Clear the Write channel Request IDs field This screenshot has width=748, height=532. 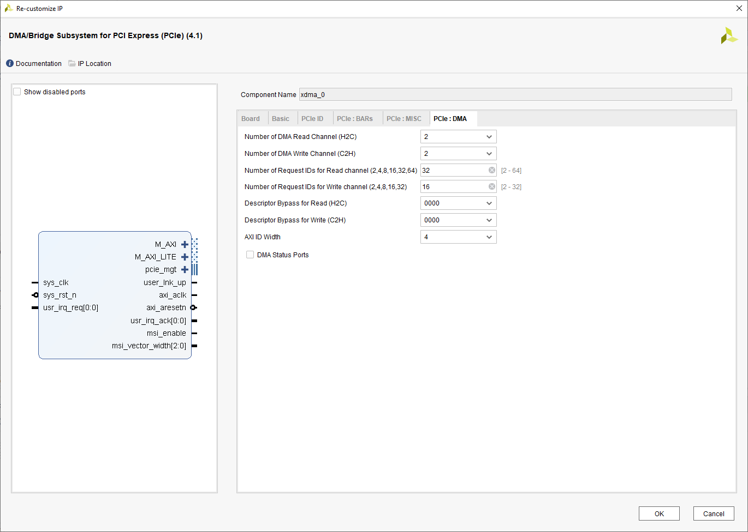(x=491, y=187)
